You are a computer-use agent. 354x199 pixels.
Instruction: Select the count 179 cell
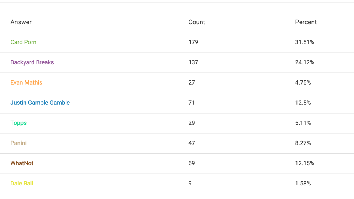click(193, 42)
